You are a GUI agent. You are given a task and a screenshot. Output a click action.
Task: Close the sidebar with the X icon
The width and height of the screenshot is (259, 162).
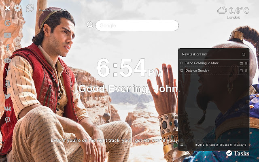tap(7, 8)
